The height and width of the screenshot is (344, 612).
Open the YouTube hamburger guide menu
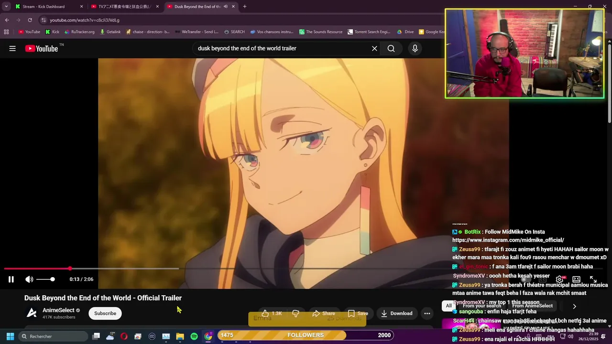click(12, 48)
